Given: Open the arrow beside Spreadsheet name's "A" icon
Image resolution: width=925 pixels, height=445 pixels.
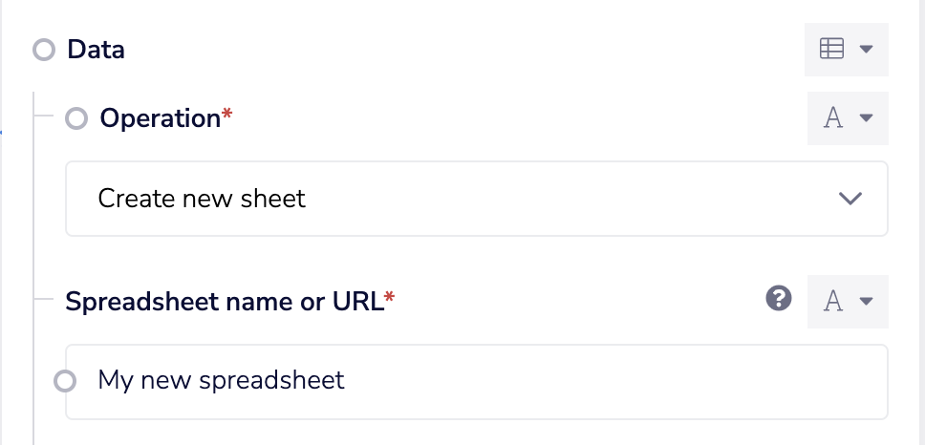Looking at the screenshot, I should pos(867,302).
